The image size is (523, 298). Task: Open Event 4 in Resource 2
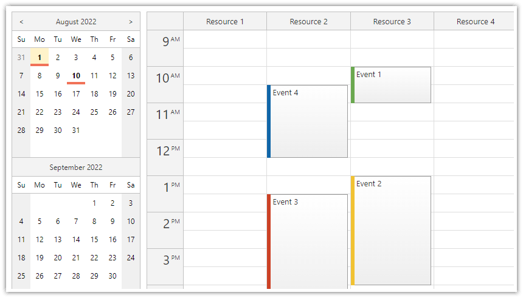point(307,121)
